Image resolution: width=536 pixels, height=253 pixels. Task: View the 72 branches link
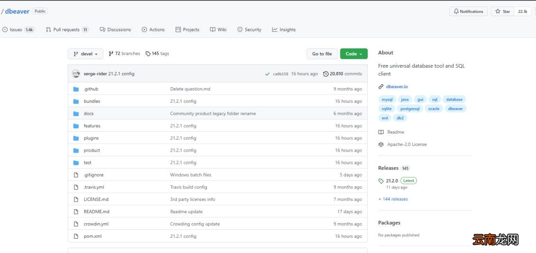[x=124, y=54]
